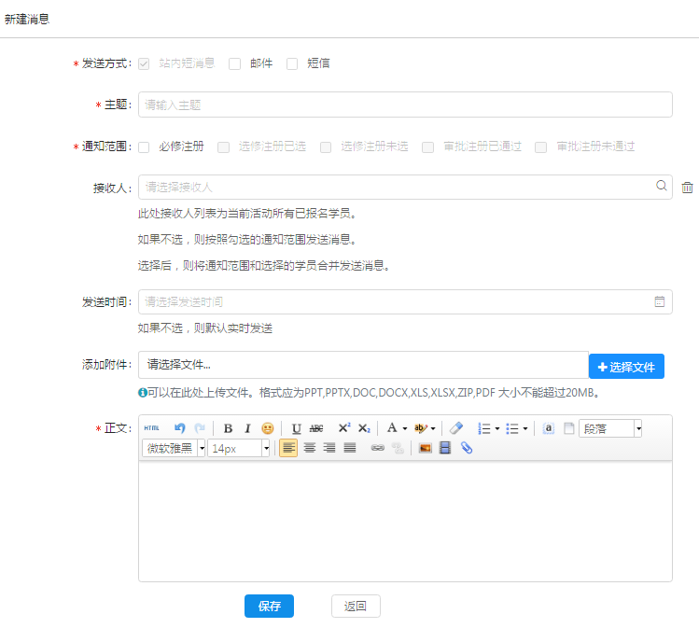
Task: Insert an image into the message body
Action: point(425,448)
